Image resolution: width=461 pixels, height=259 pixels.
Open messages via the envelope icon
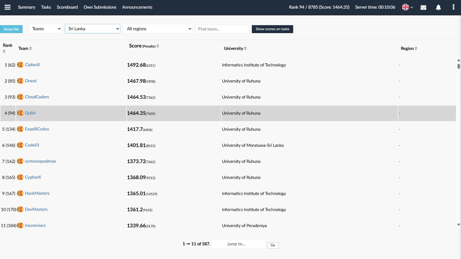pyautogui.click(x=424, y=7)
